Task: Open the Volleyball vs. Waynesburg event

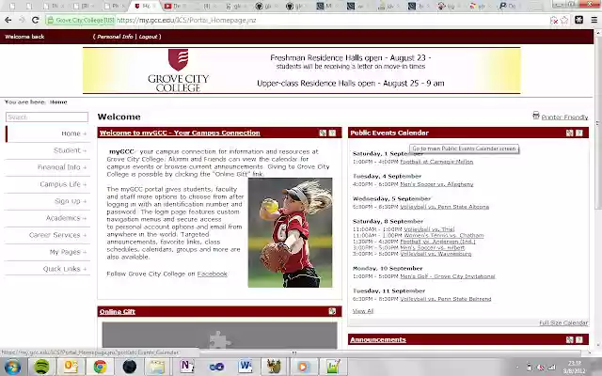Action: 436,254
